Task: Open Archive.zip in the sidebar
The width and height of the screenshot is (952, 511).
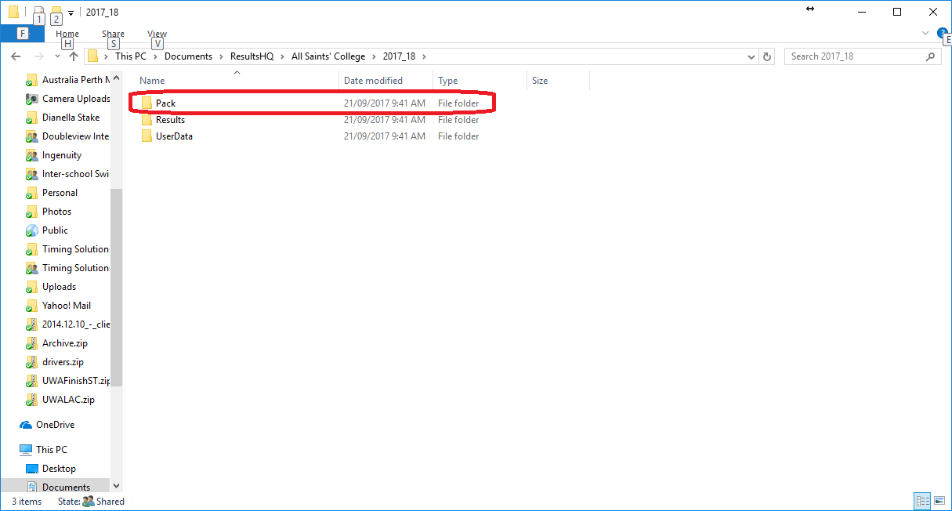Action: [57, 343]
